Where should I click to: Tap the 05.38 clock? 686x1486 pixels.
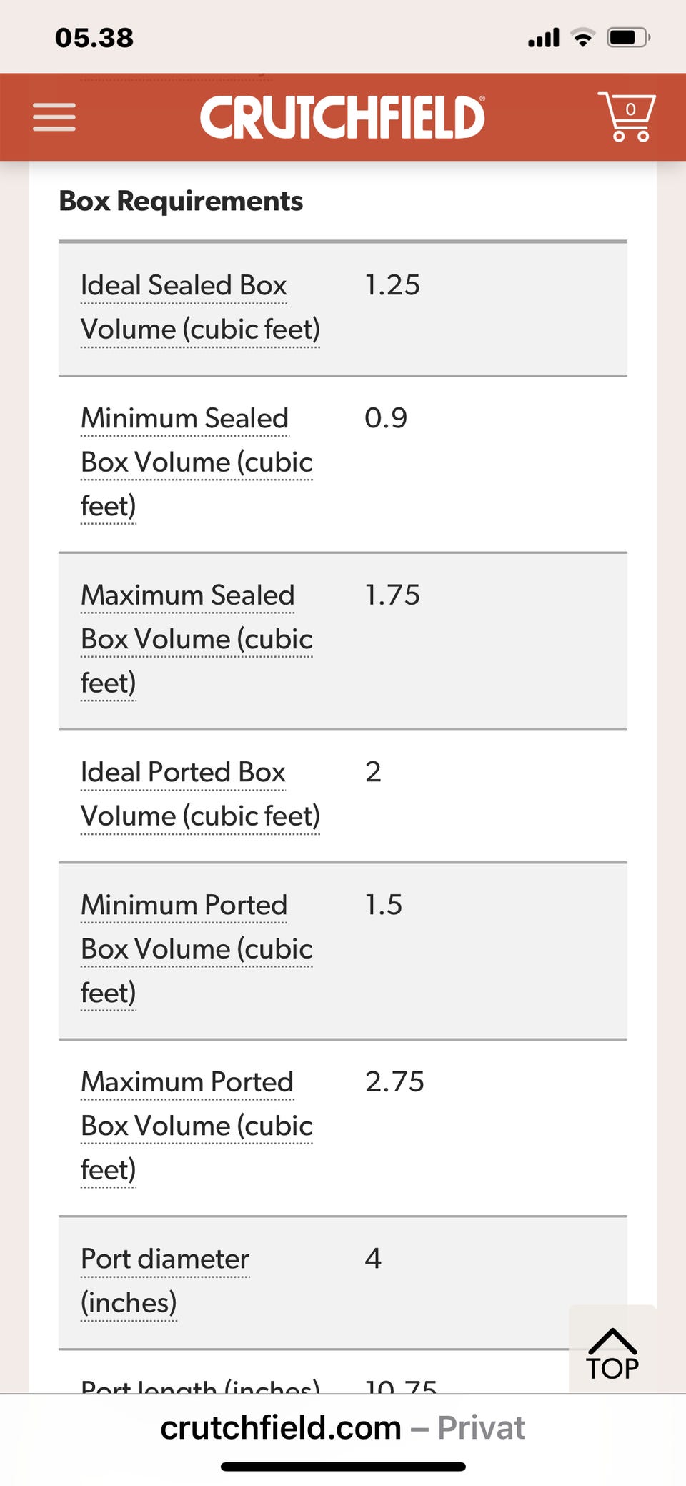click(94, 38)
